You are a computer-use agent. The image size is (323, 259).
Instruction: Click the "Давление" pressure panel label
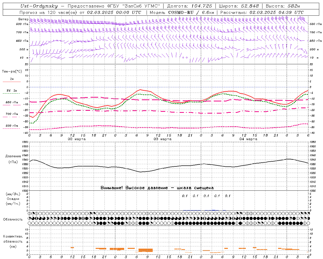pyautogui.click(x=13, y=156)
